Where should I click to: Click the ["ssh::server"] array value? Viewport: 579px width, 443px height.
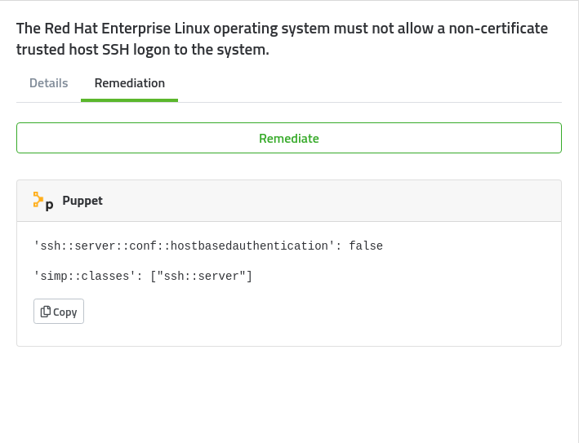pos(202,277)
